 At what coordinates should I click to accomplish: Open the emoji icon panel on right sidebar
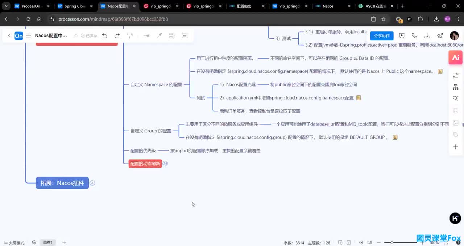click(456, 110)
